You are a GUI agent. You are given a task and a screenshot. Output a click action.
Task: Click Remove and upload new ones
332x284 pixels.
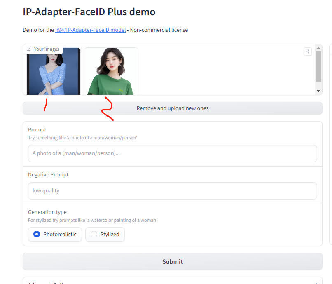tap(173, 108)
